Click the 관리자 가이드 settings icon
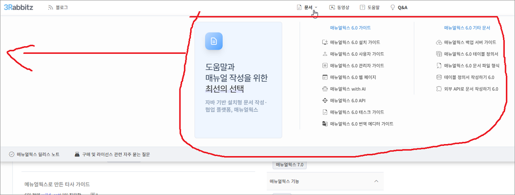Viewport: 515px width, 195px height. pyautogui.click(x=325, y=66)
